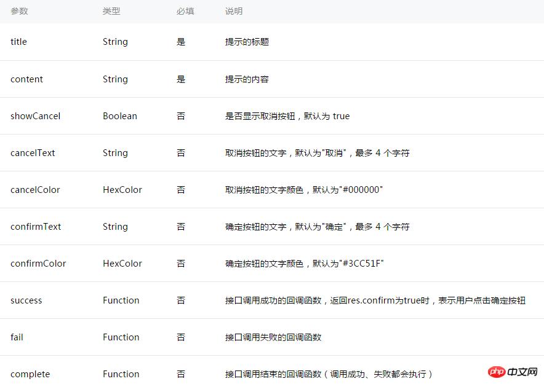
Task: Select the 参数 column header
Action: [x=19, y=11]
